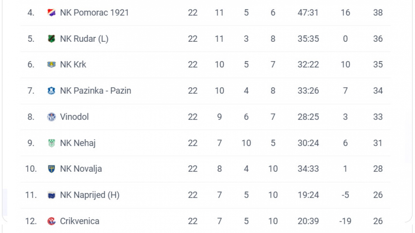Click the NK Pomorac 1921 club crest

tap(52, 13)
